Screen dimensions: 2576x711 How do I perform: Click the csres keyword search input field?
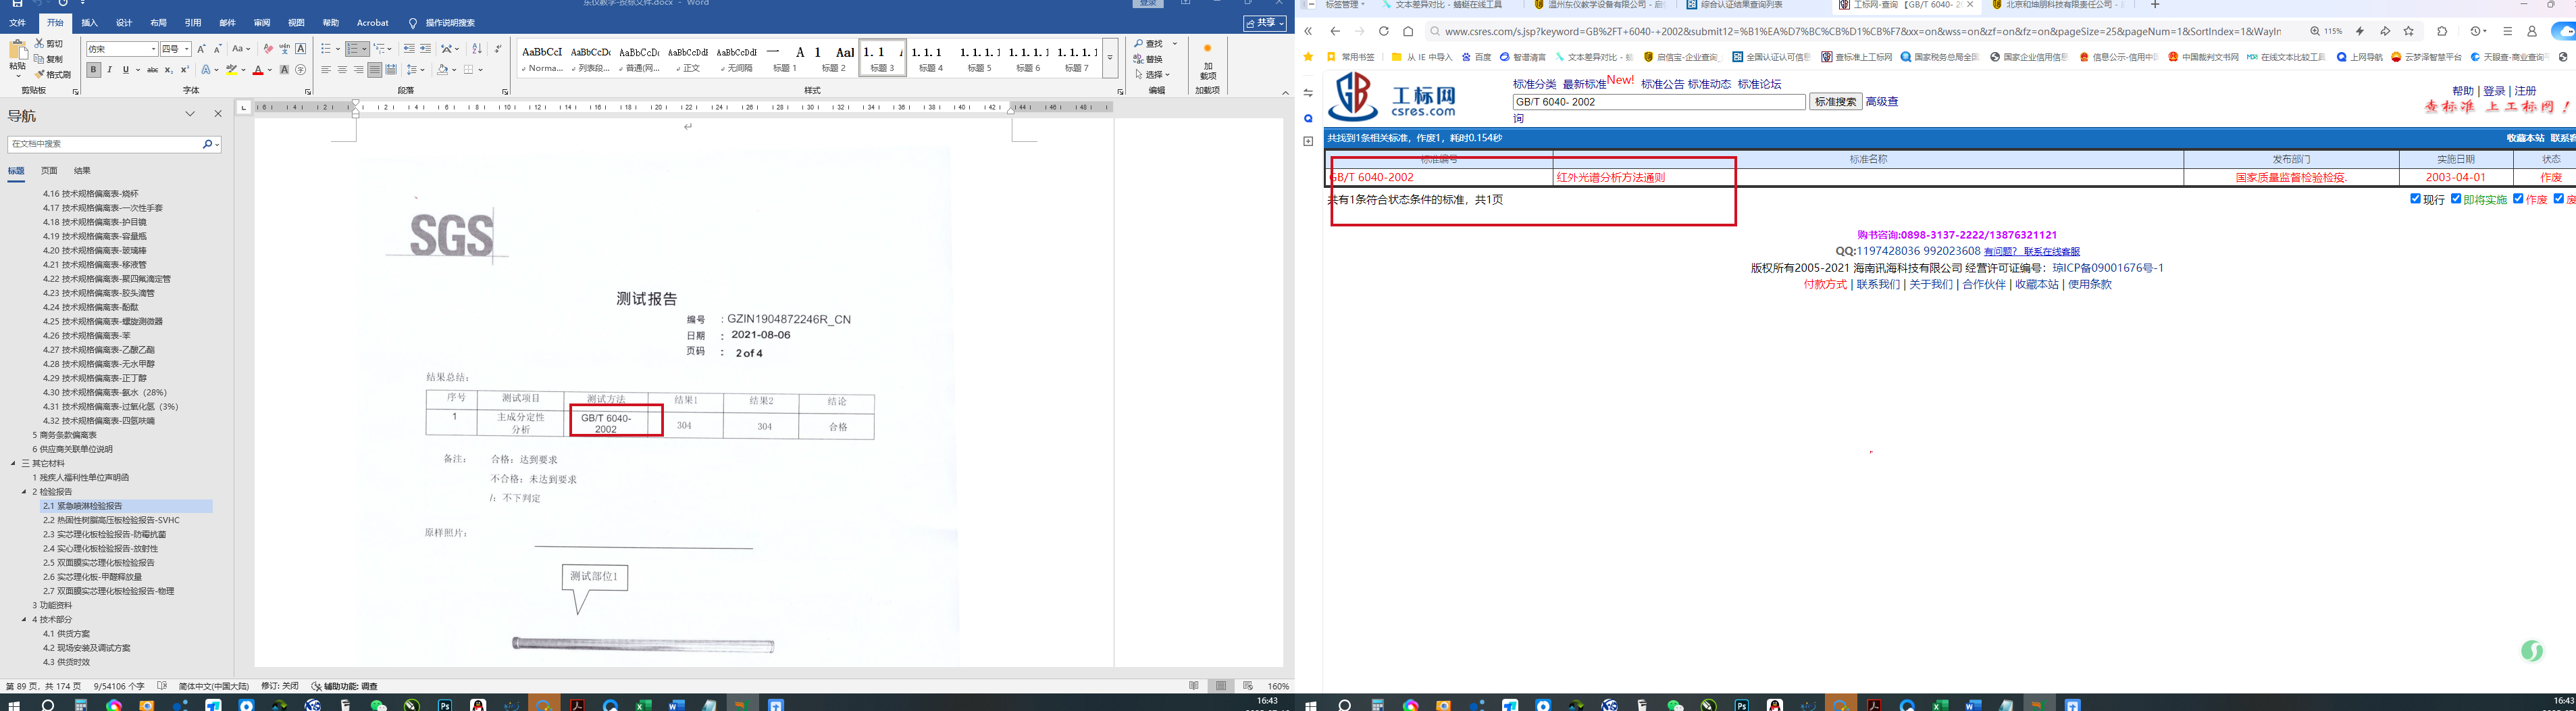click(x=1659, y=102)
